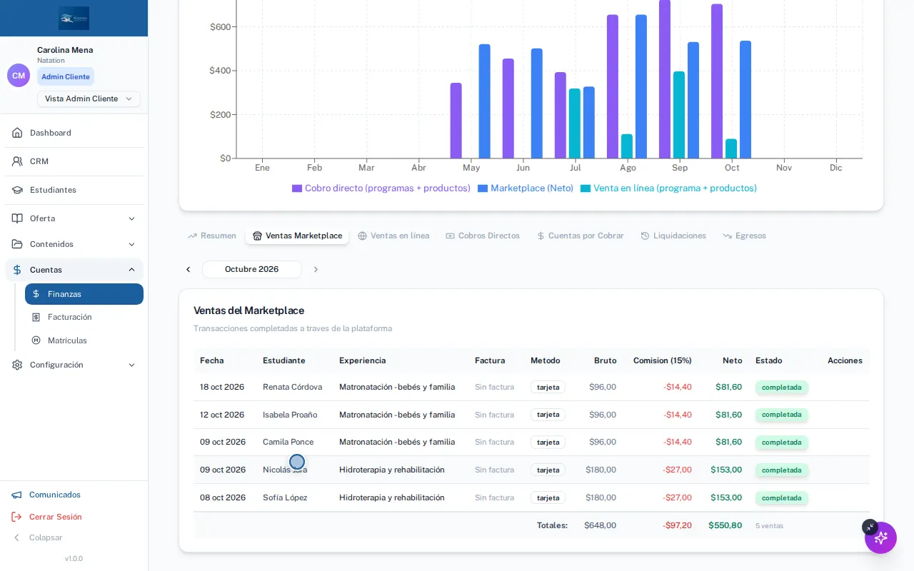Open the Cuentas por Cobrar tab

(580, 236)
